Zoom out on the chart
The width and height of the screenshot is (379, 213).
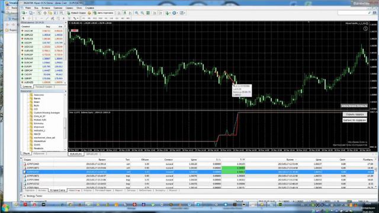(x=142, y=13)
